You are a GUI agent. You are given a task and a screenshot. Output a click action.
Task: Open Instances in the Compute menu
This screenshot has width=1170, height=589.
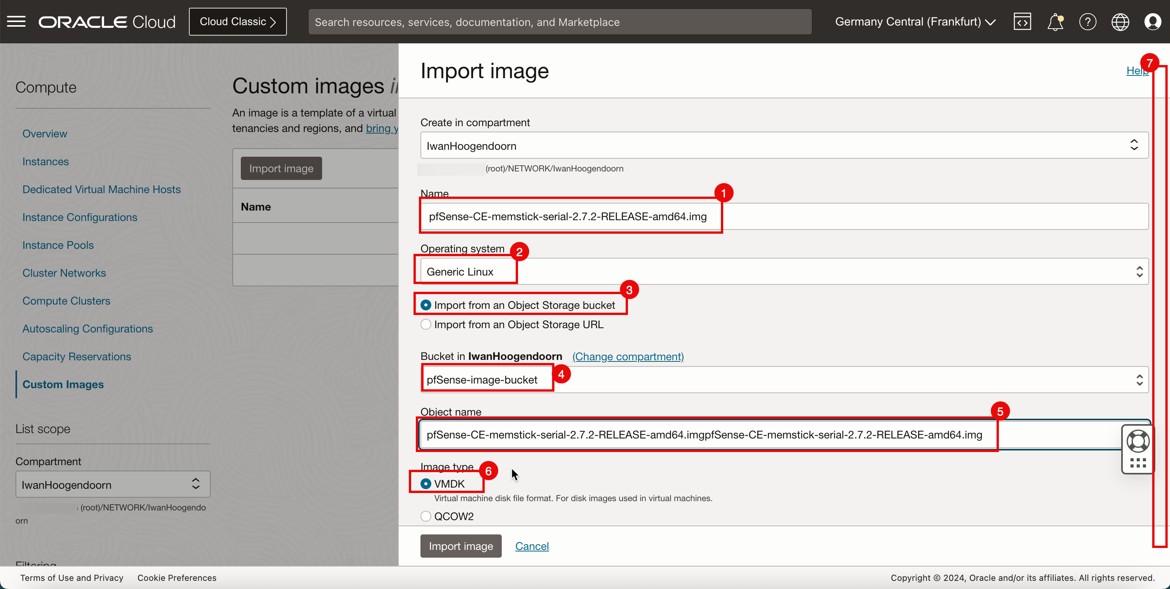(x=45, y=162)
